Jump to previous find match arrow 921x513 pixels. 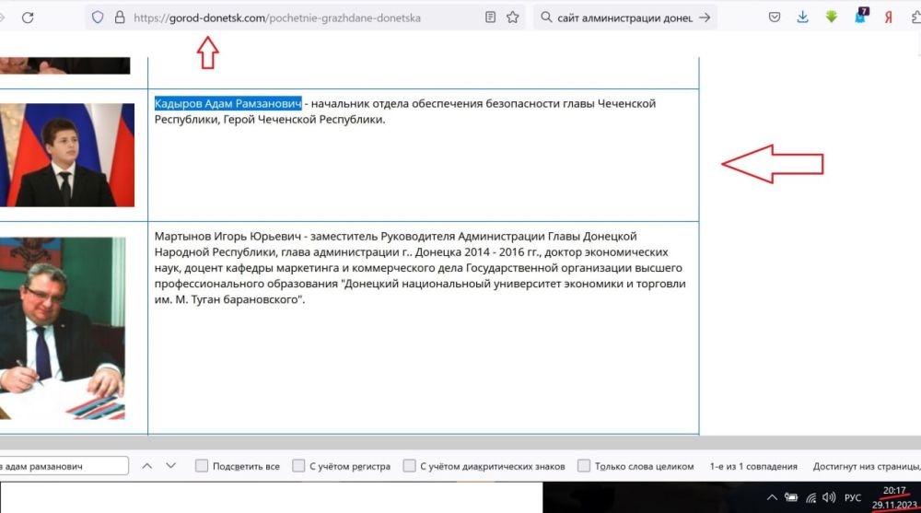pyautogui.click(x=146, y=466)
